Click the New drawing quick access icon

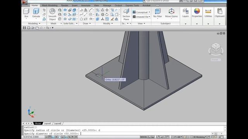37,28
